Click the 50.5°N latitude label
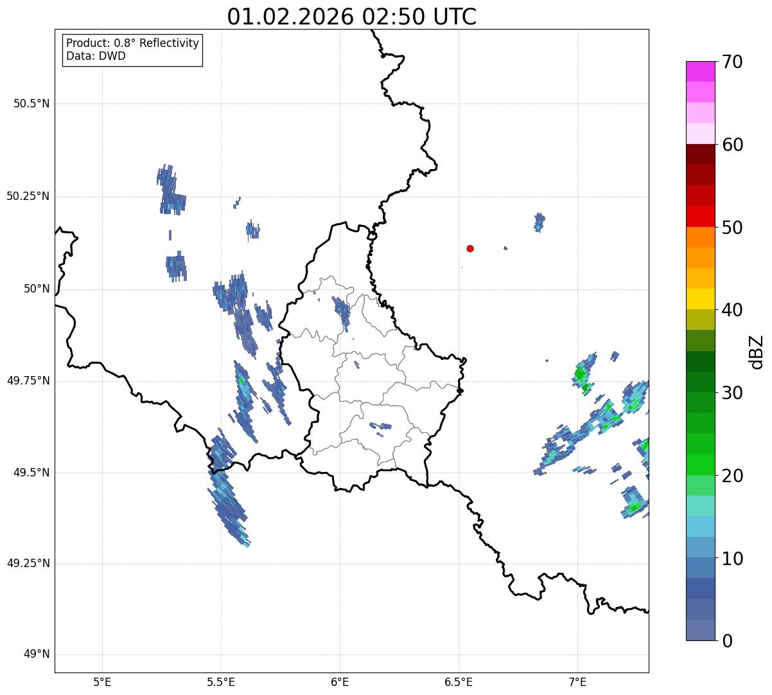772x695 pixels. [31, 104]
